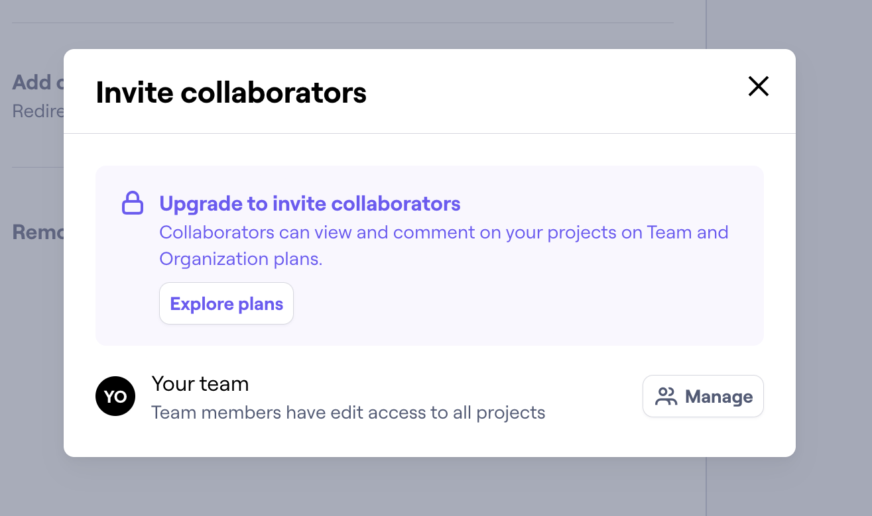The width and height of the screenshot is (872, 516).
Task: Click the dimmed "Add c" heading behind dialog
Action: (x=37, y=82)
